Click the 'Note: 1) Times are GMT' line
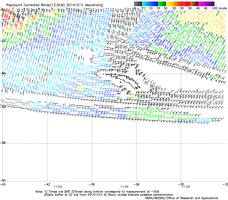Image resolution: width=228 pixels, height=200 pixels. tap(97, 192)
